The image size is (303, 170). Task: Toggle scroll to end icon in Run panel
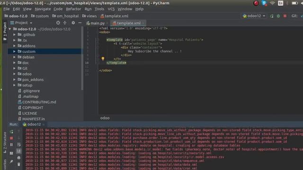[x=19, y=151]
